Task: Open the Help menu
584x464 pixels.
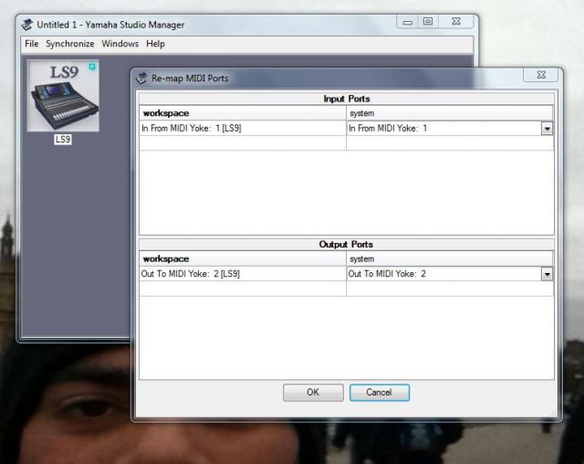Action: (x=155, y=44)
